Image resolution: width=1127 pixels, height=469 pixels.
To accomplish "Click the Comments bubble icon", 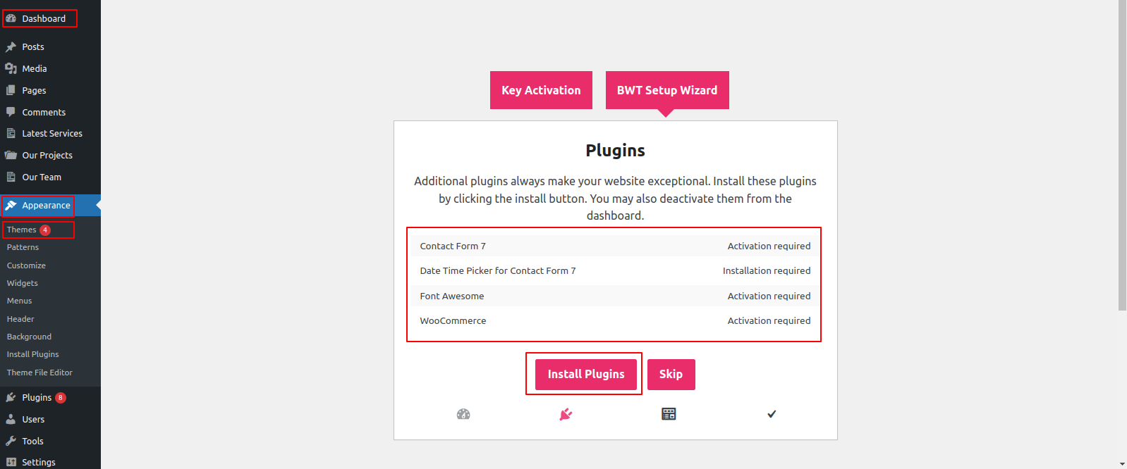I will 11,112.
